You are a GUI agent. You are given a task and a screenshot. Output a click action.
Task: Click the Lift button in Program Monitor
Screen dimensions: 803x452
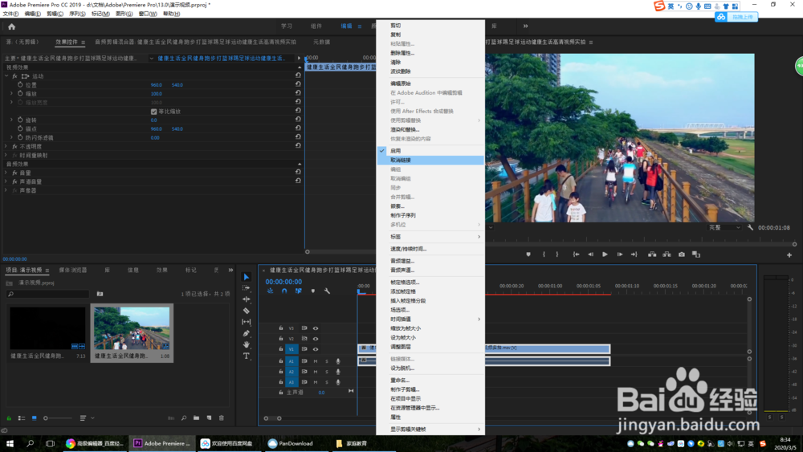(652, 254)
